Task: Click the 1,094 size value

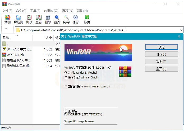Action: [x=48, y=66]
